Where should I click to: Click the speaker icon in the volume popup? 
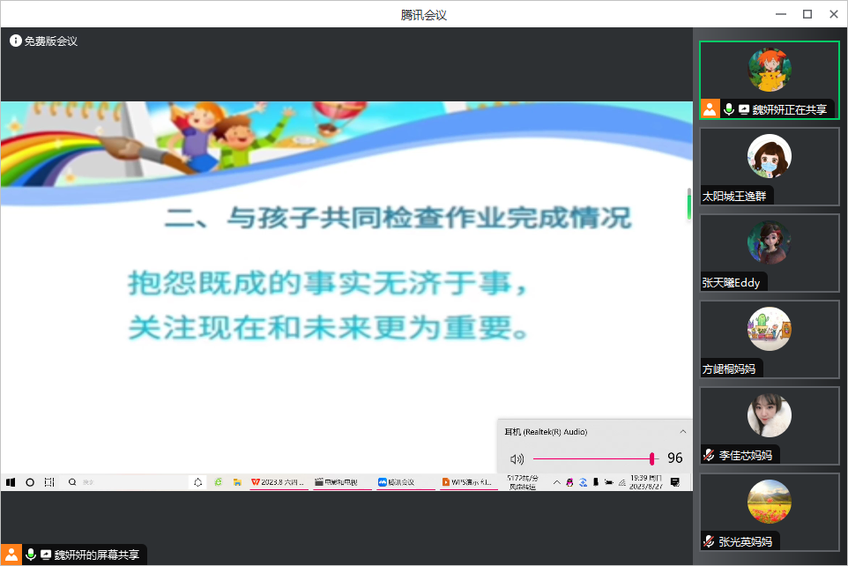pos(517,458)
